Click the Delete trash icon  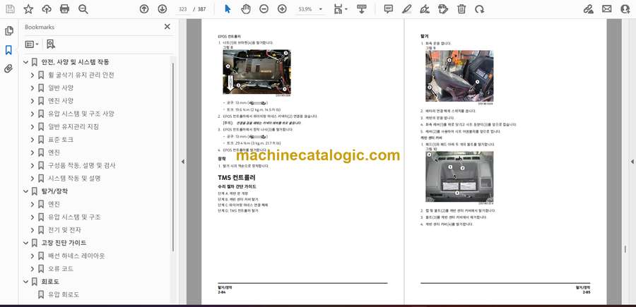pos(461,9)
